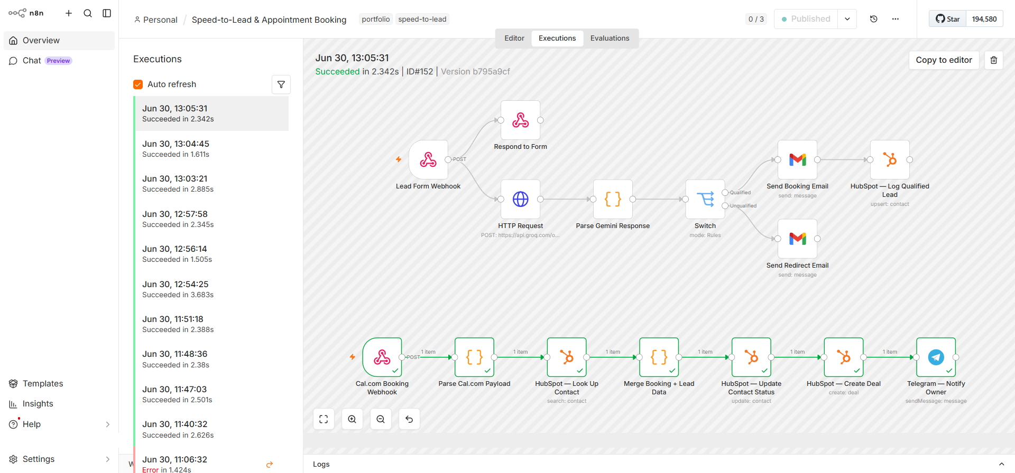Image resolution: width=1015 pixels, height=473 pixels.
Task: Click GitHub Star button
Action: [x=947, y=19]
